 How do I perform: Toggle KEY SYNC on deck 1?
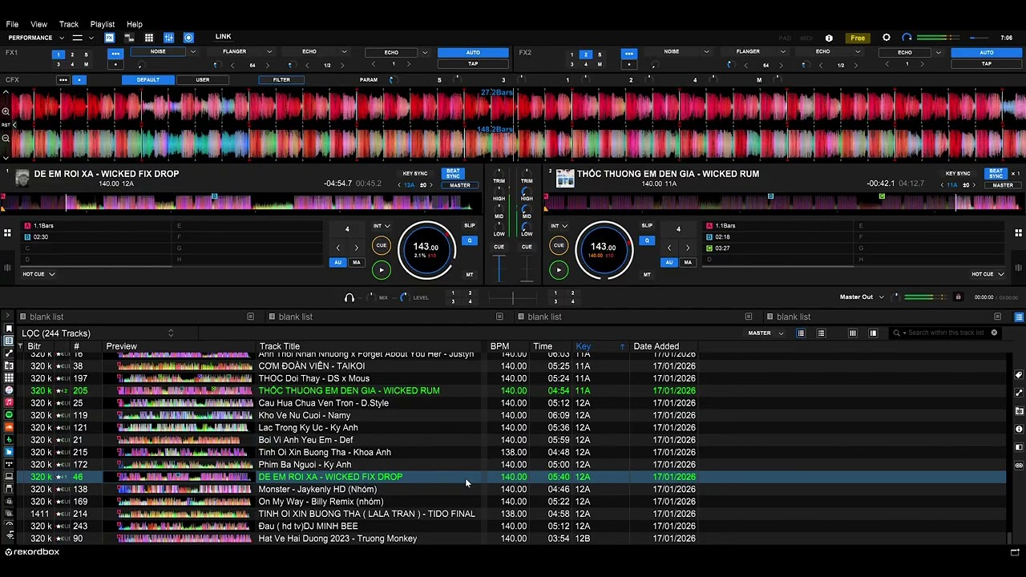tap(415, 173)
